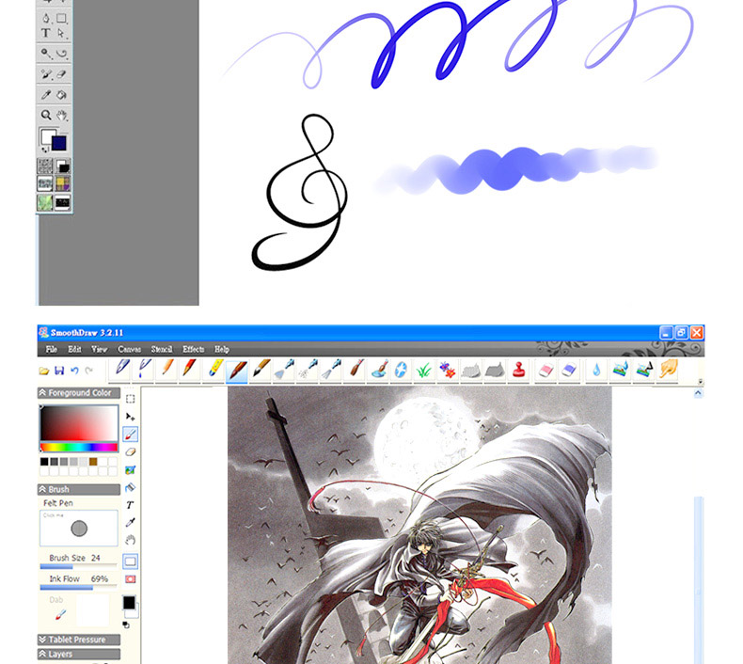743x664 pixels.
Task: Select the colorful flowers brush
Action: coord(447,370)
